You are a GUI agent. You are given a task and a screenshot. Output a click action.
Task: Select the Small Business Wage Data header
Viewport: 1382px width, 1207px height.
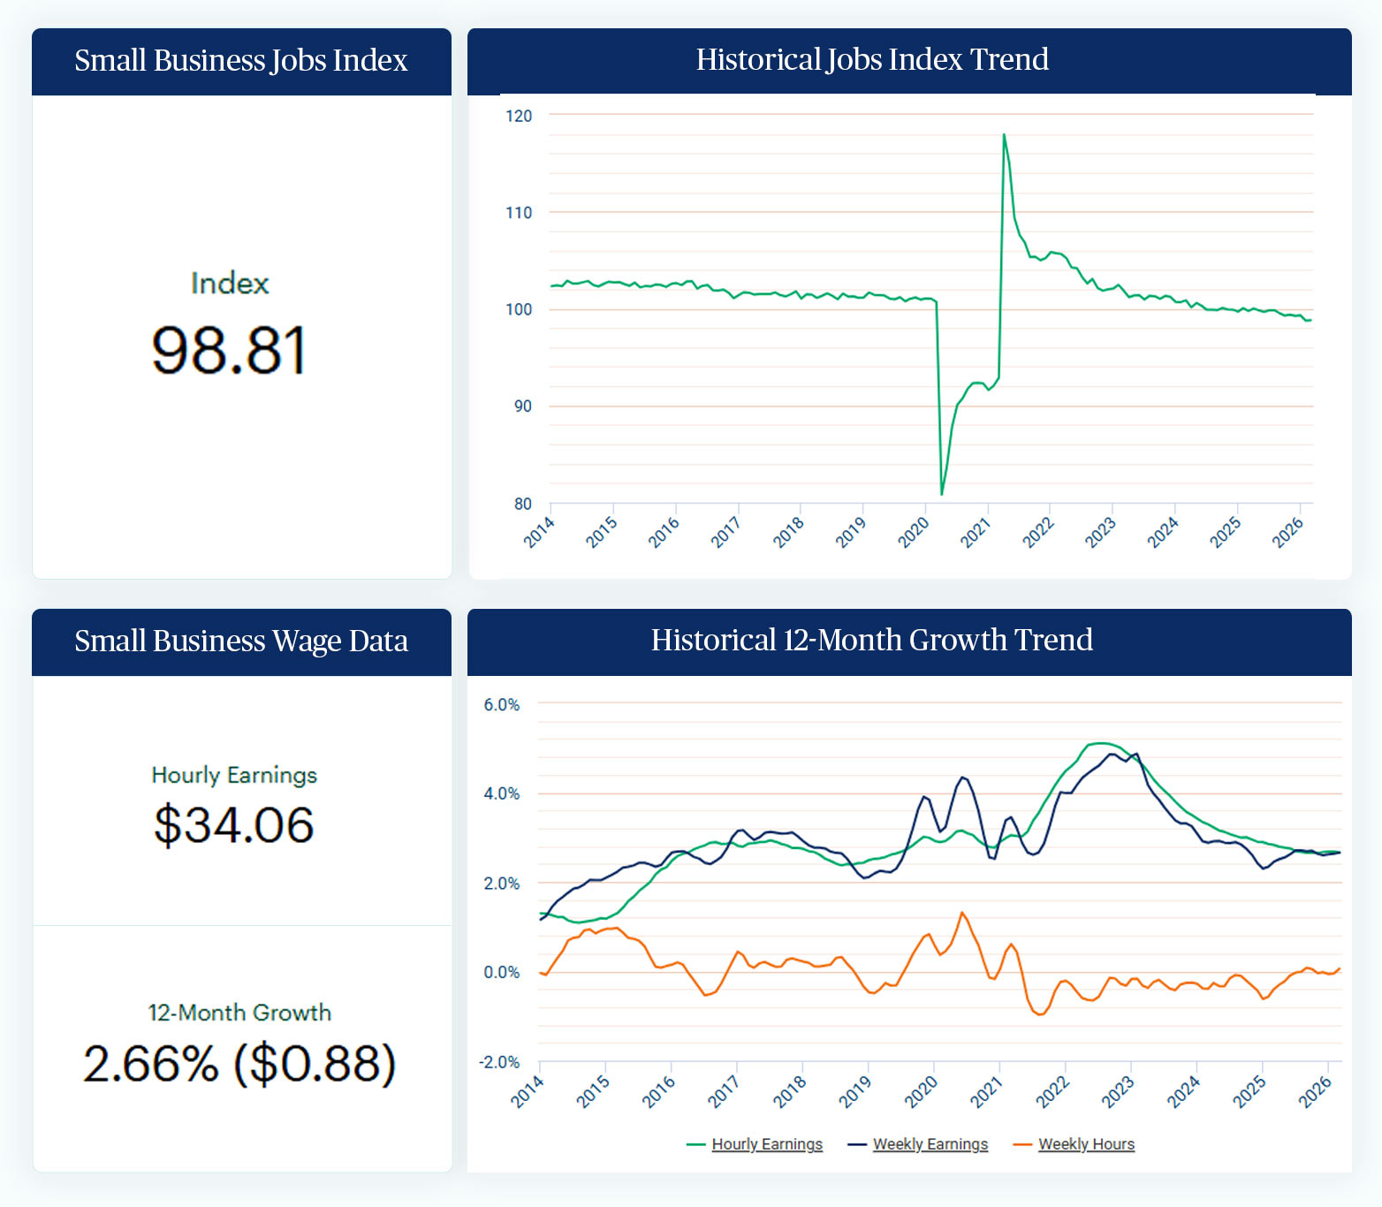click(x=241, y=641)
